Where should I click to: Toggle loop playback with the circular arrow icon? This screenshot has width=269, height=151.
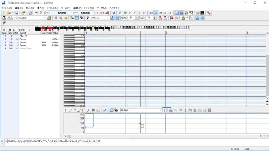113,13
